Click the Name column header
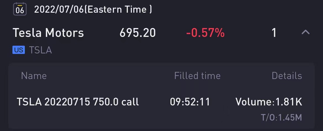The height and width of the screenshot is (131, 323). (34, 76)
